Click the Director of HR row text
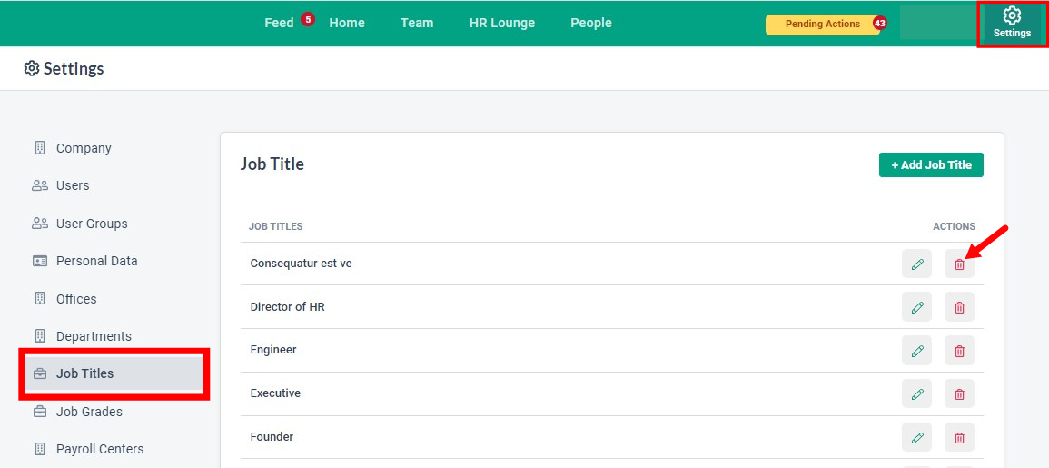 point(288,307)
